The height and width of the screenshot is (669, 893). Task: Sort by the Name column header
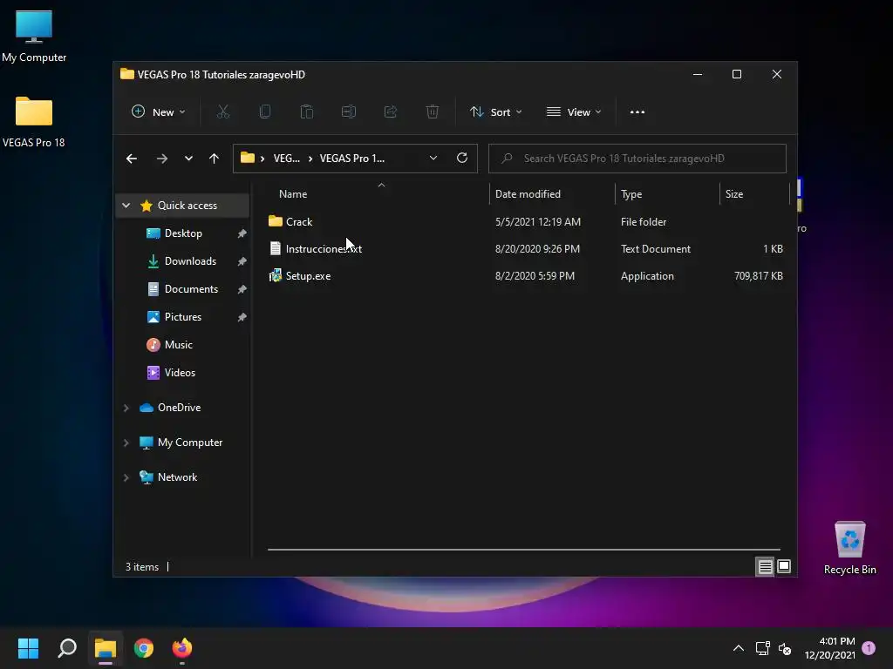pos(293,194)
